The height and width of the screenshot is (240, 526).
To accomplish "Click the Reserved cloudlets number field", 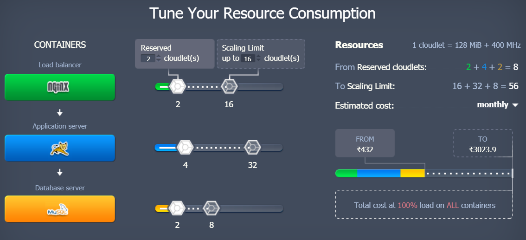I will coord(147,58).
